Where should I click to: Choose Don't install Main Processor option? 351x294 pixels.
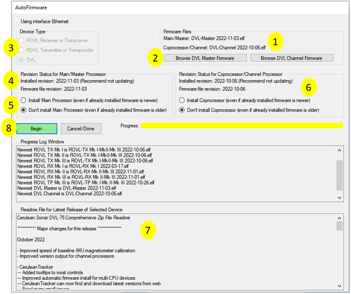click(x=24, y=110)
